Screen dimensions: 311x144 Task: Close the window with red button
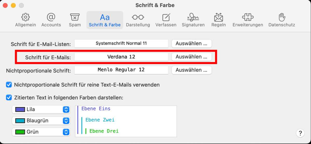pos(5,5)
